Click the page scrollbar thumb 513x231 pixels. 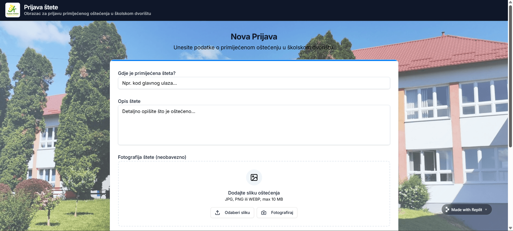[x=510, y=76]
